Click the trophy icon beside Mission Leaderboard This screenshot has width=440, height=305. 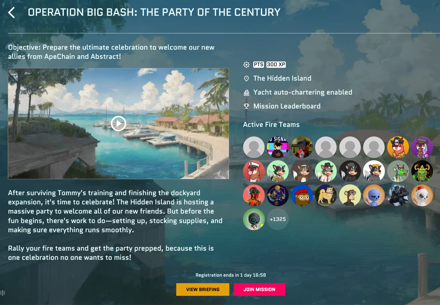click(x=246, y=106)
